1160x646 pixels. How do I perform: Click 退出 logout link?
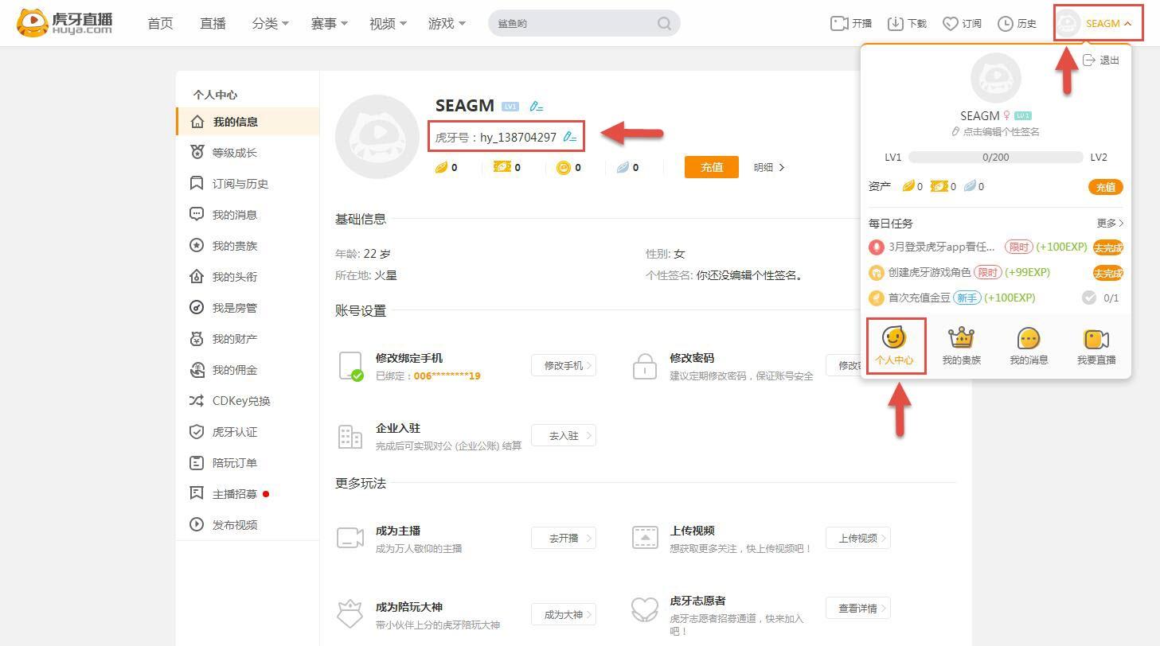[1101, 60]
